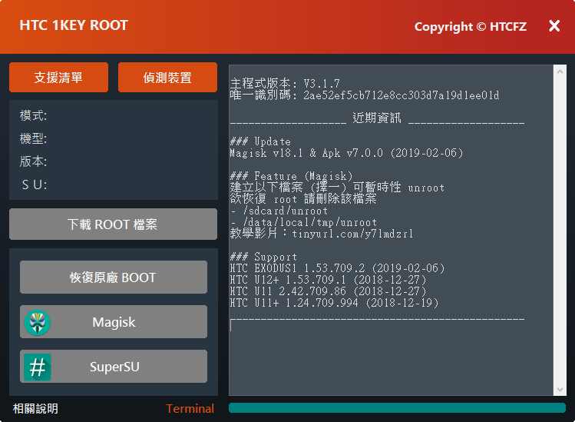575x422 pixels.
Task: Click the tinyurl.com/y7lmdzrl tutorial text
Action: (x=352, y=234)
